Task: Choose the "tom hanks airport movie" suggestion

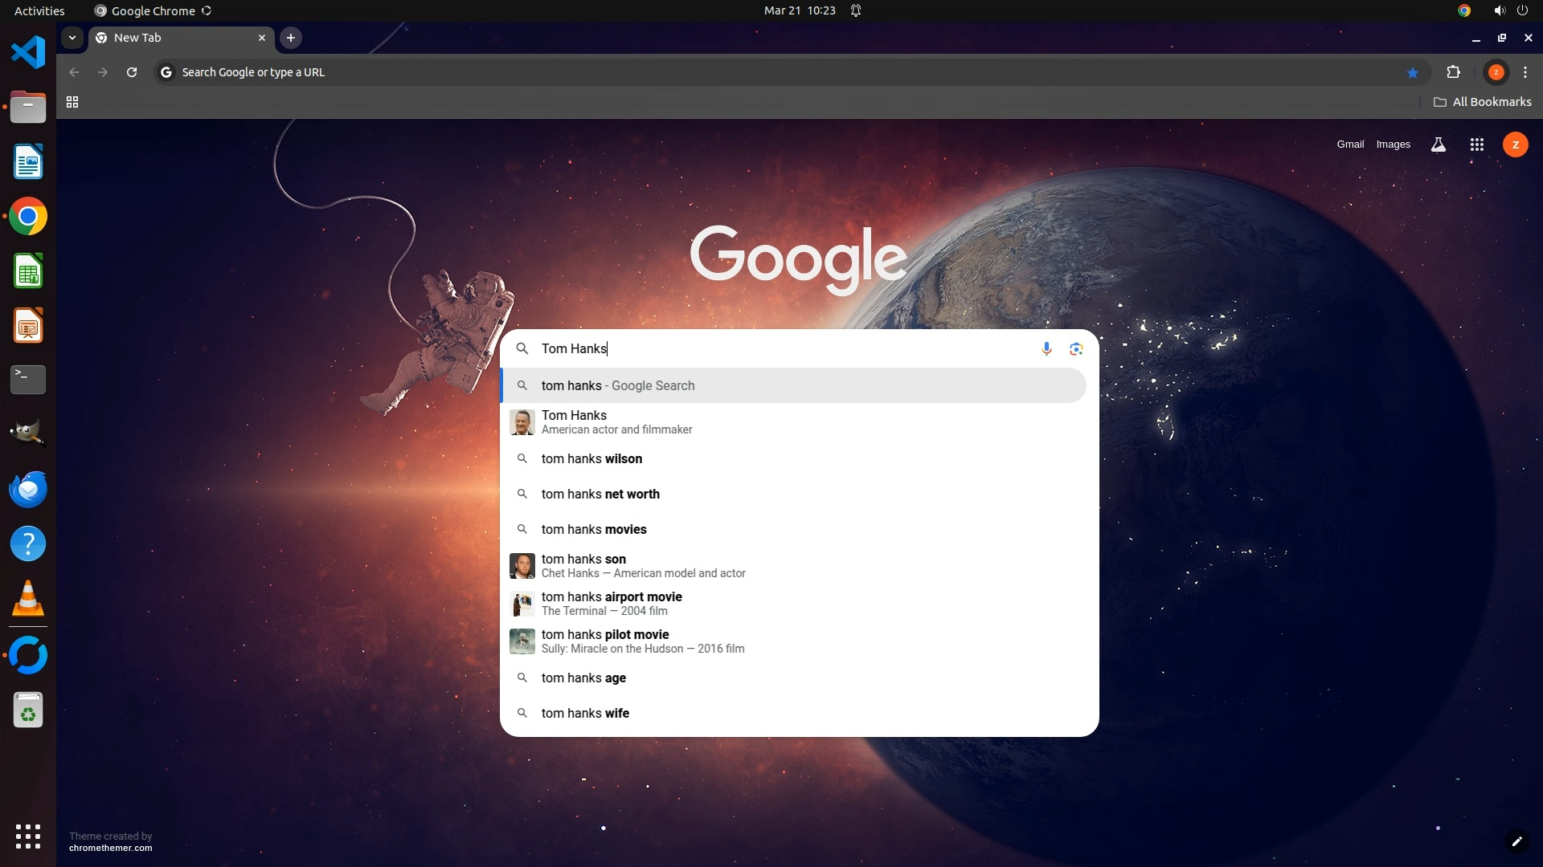Action: click(x=612, y=603)
